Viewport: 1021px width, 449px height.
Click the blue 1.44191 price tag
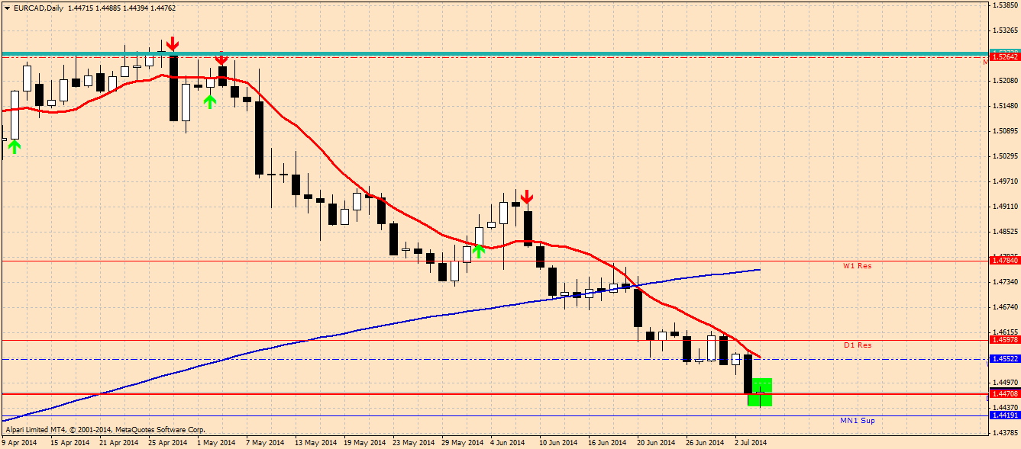(1003, 415)
